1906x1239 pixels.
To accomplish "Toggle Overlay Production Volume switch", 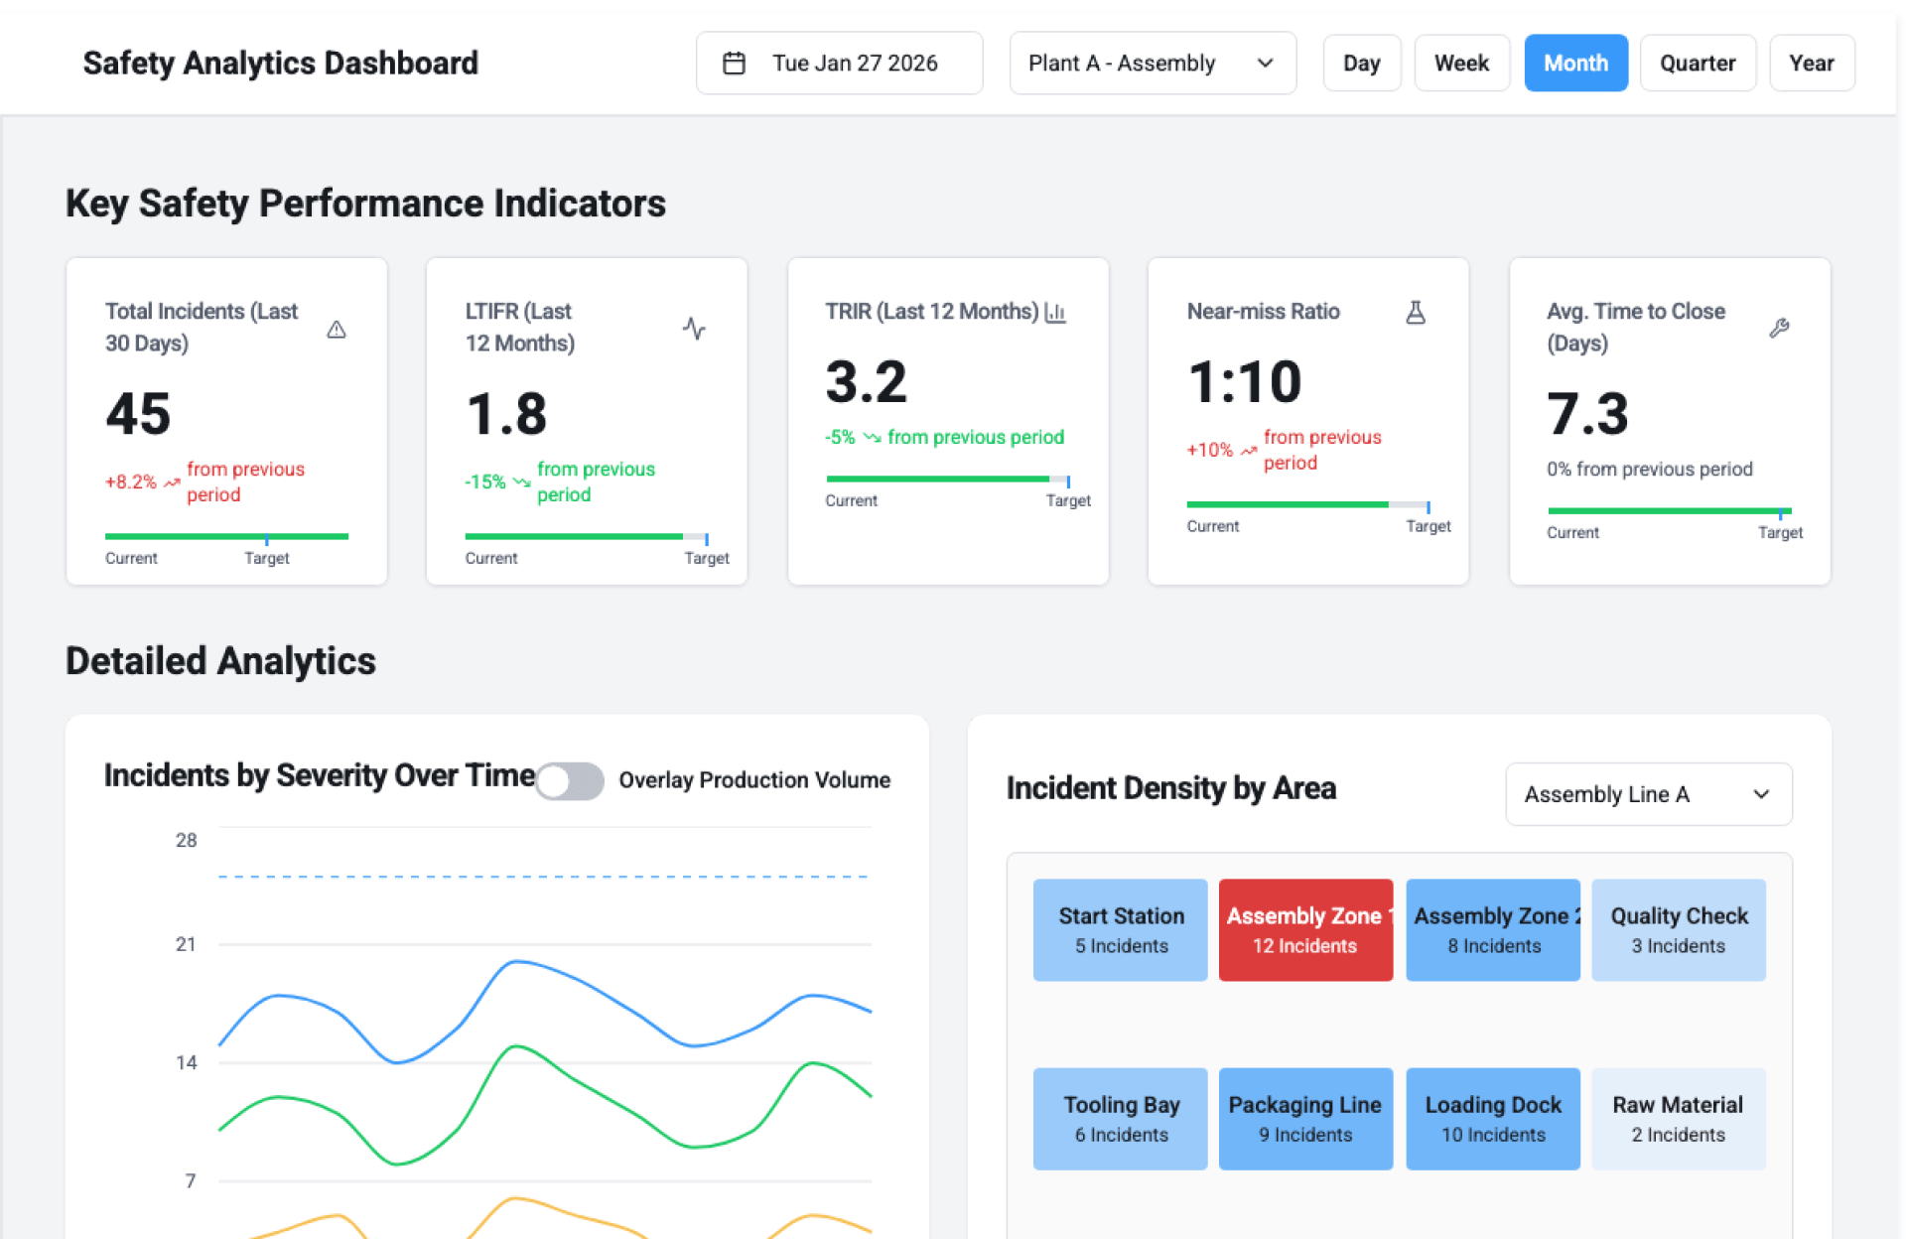I will click(570, 780).
